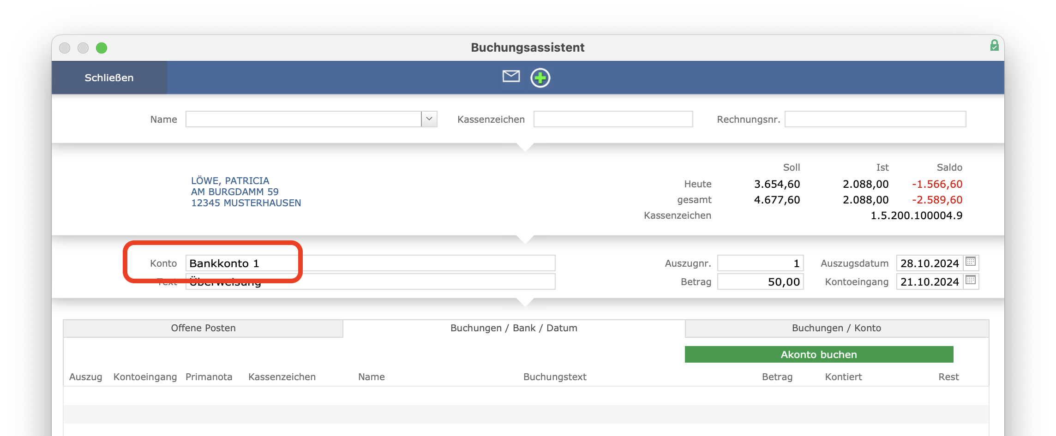Click the Betrag field showing 50,00
This screenshot has height=436, width=1056.
click(760, 281)
